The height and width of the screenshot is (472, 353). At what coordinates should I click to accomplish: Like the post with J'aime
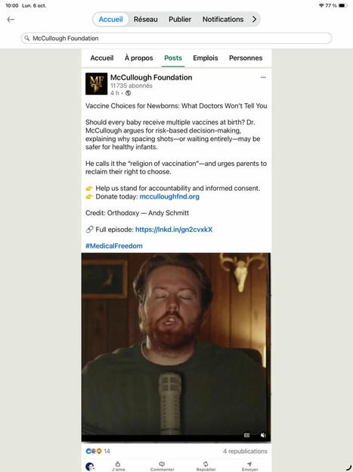pos(118,466)
